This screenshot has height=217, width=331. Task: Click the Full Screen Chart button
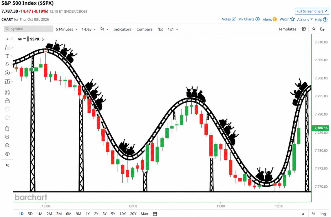[x=312, y=11]
